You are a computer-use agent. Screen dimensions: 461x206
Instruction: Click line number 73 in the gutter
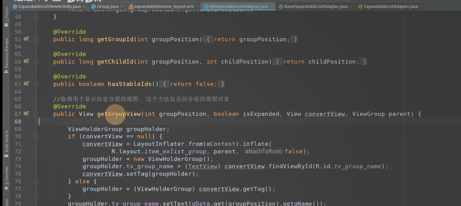pos(17,159)
